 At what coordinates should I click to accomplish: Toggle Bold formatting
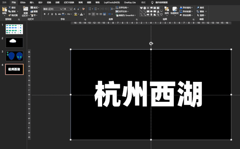[x=45, y=14]
